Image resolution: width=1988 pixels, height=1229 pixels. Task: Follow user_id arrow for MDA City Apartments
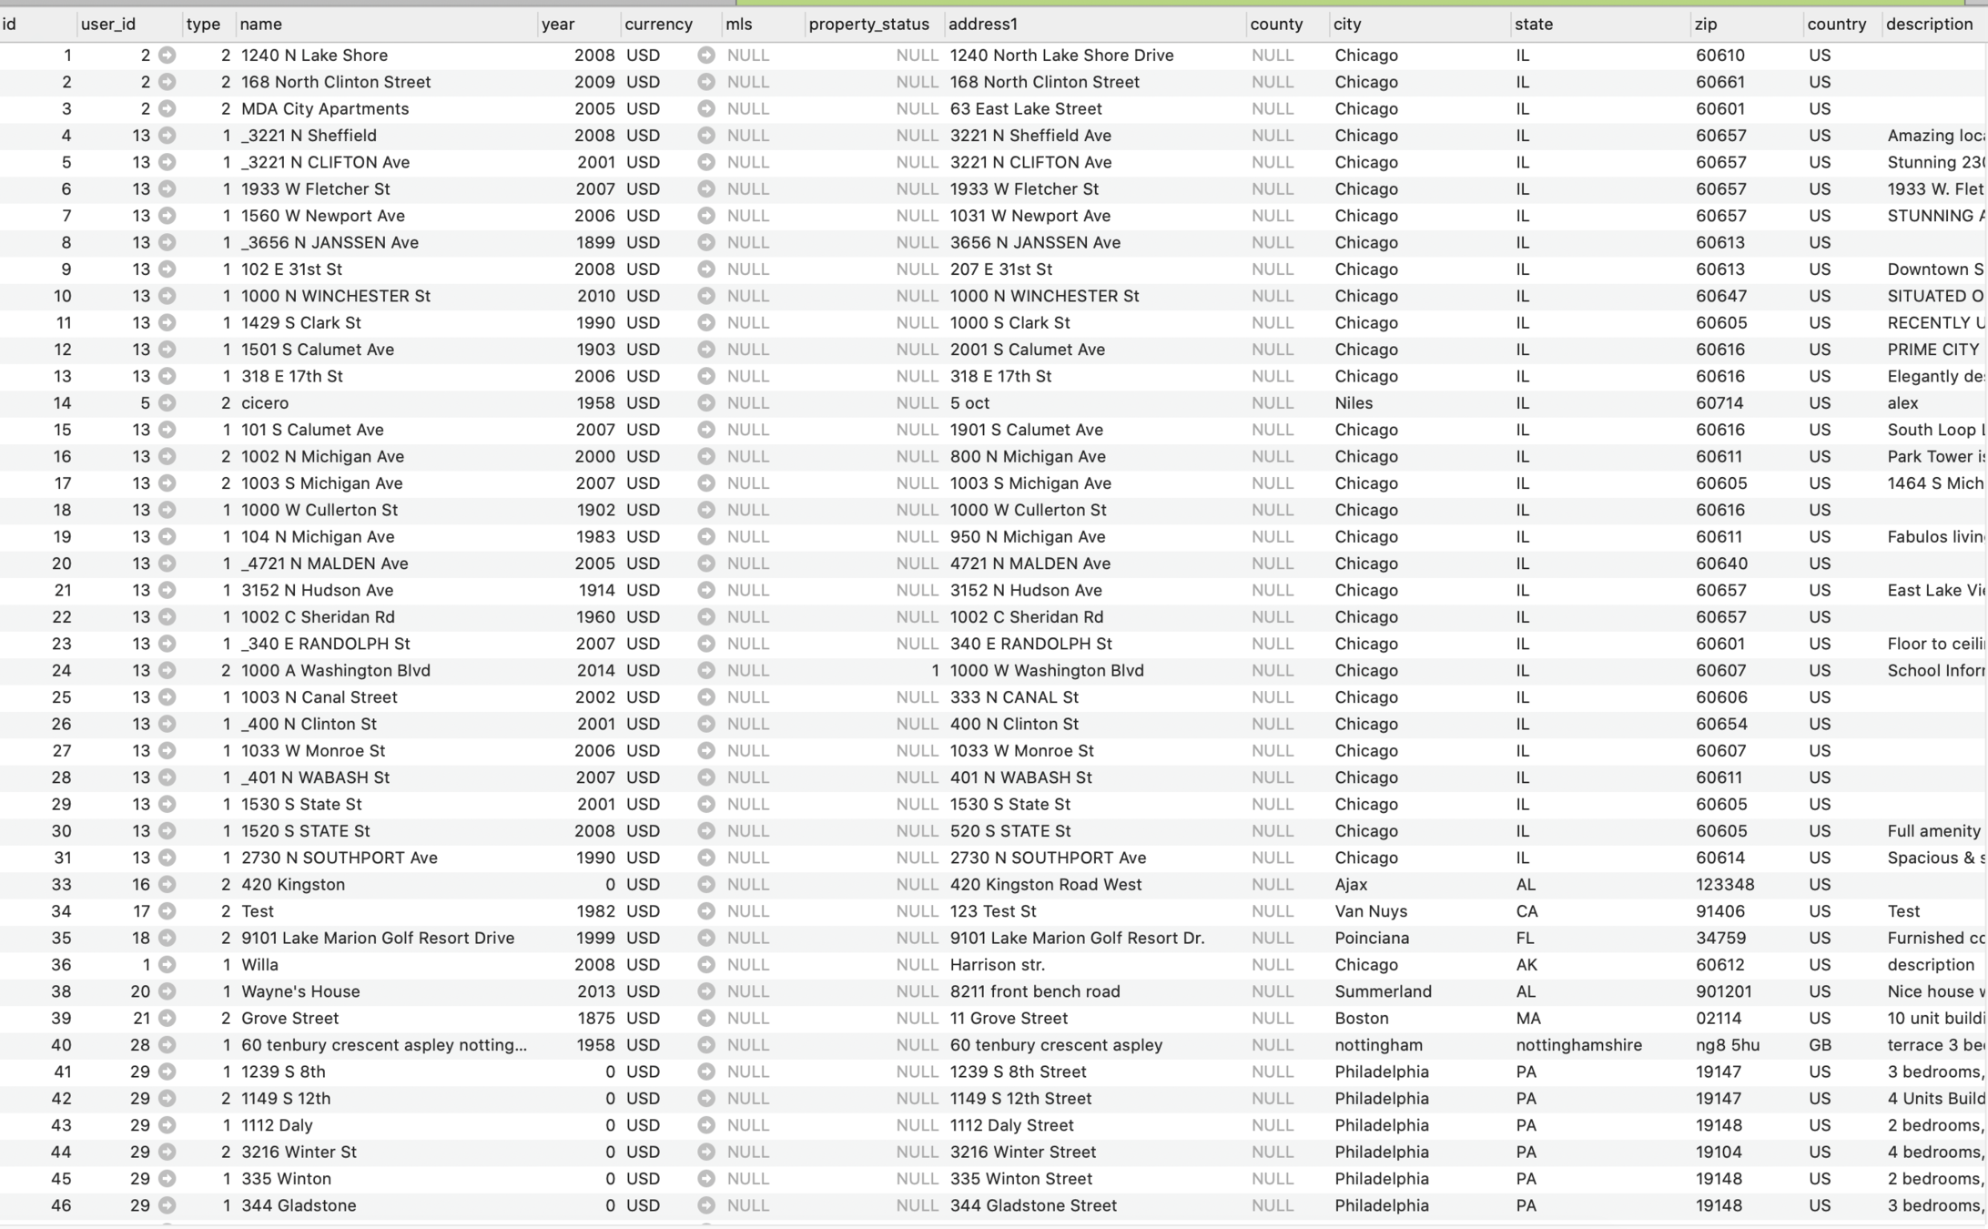click(x=167, y=108)
